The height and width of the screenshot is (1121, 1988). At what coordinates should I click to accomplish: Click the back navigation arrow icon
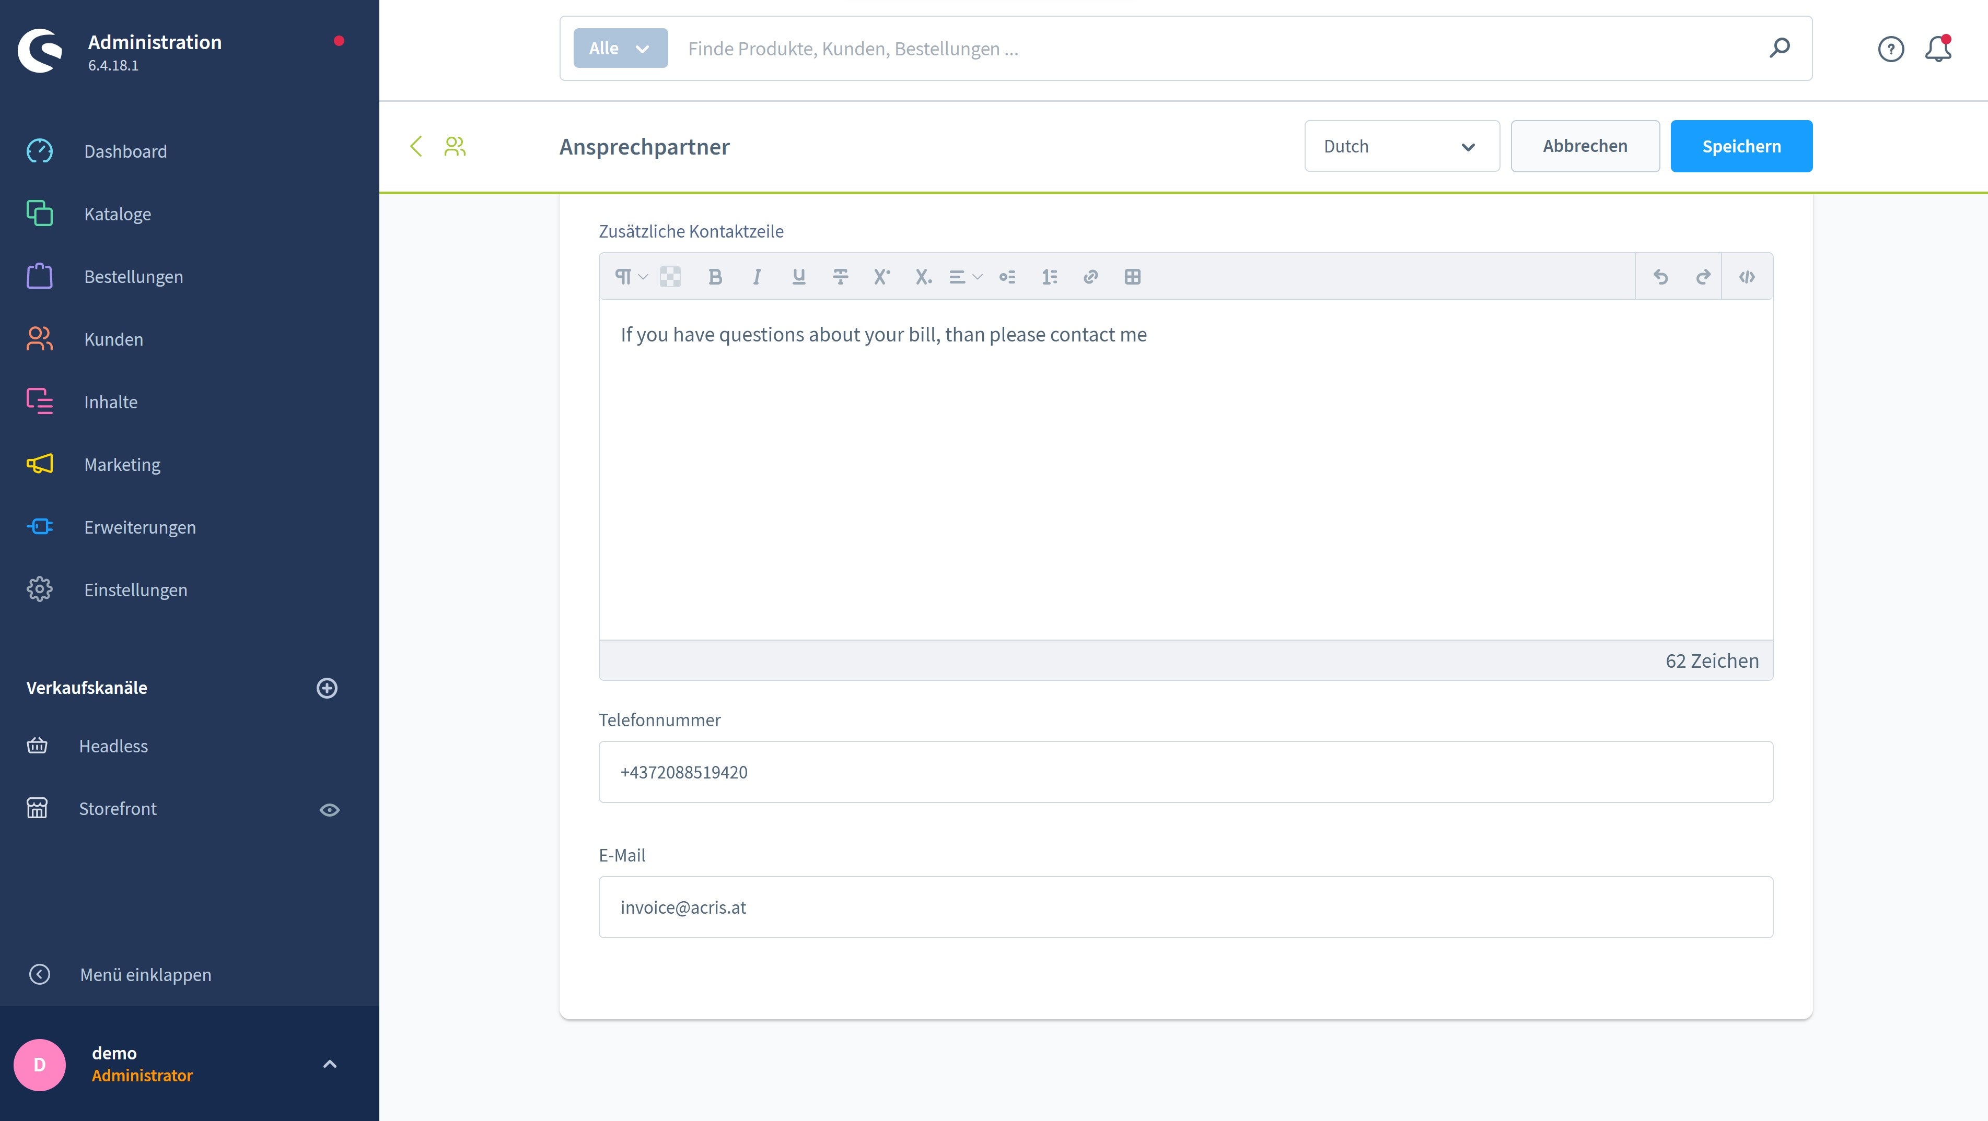(x=416, y=146)
